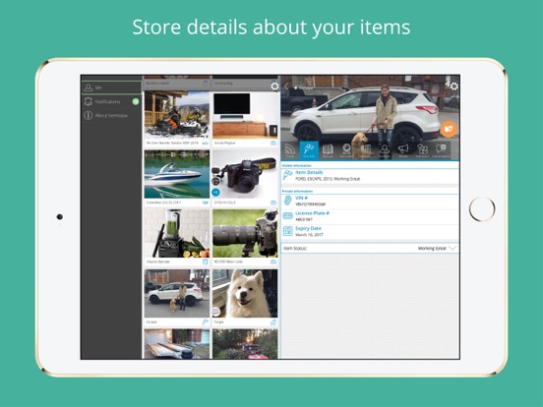This screenshot has width=543, height=407.
Task: Click the round overlay on Fergie photo
Action: pyautogui.click(x=216, y=312)
